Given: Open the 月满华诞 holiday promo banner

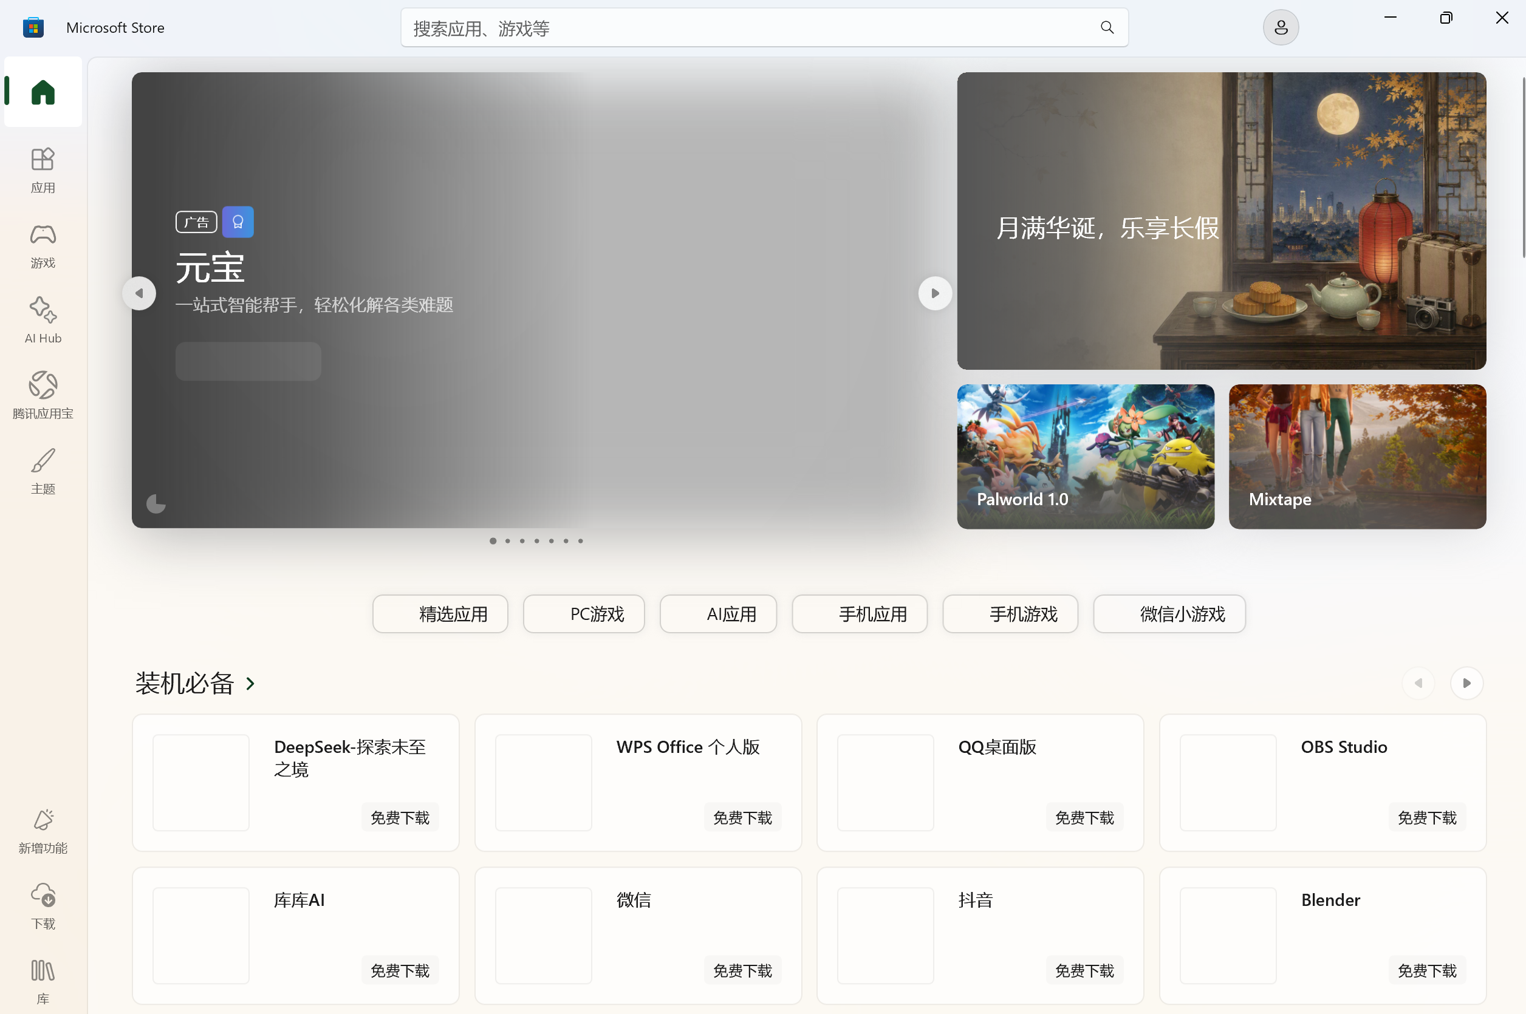Looking at the screenshot, I should [x=1221, y=221].
